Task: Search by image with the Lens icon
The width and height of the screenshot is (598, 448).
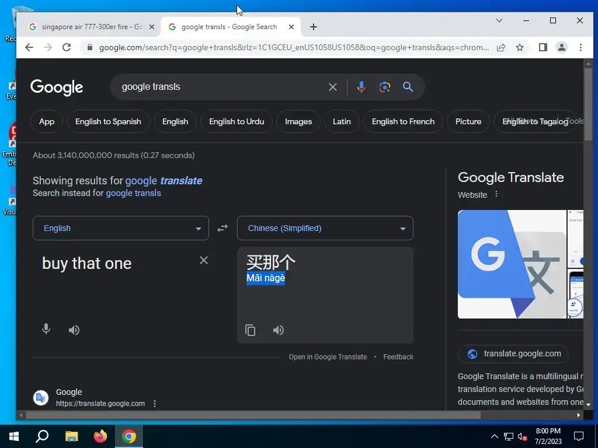Action: click(384, 87)
